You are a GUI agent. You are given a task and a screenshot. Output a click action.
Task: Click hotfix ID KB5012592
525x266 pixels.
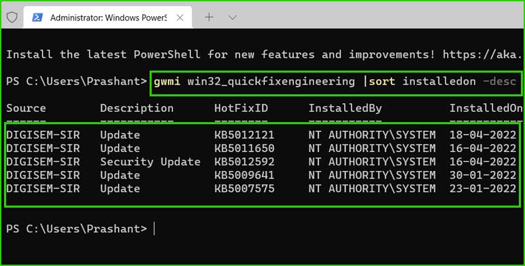(x=244, y=161)
